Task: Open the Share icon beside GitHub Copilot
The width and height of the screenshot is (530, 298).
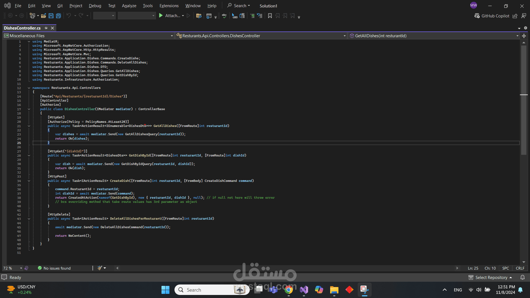Action: (x=515, y=16)
